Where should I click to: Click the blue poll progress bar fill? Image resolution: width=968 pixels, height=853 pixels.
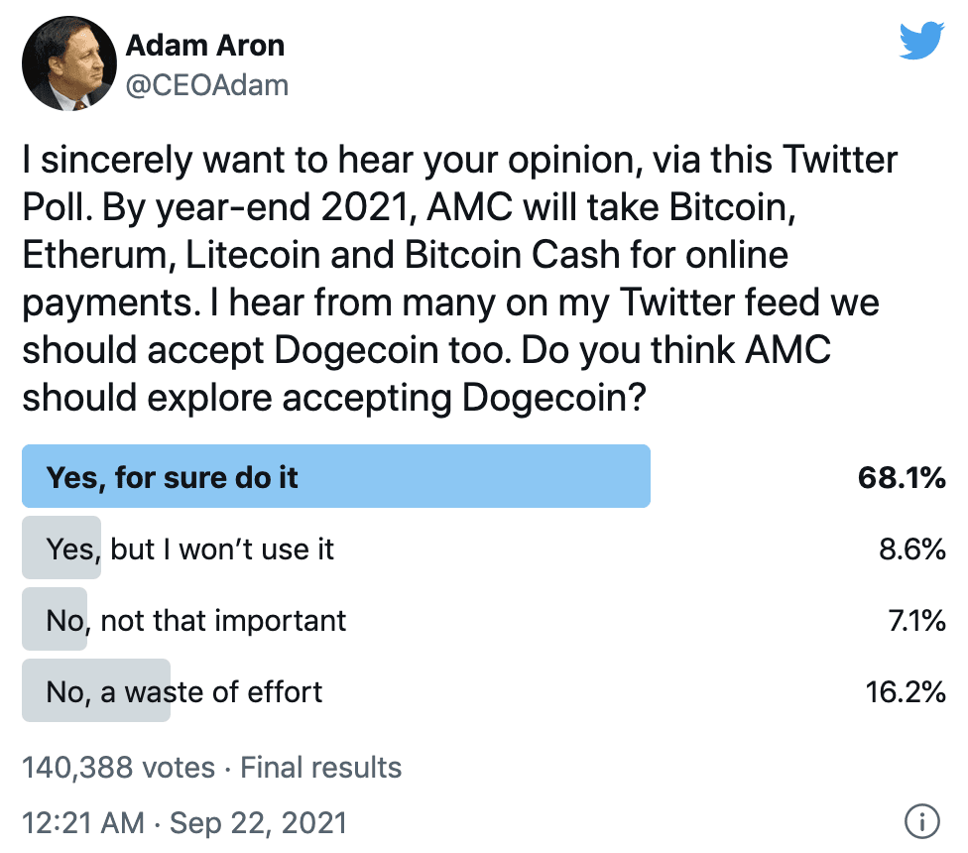tap(336, 476)
